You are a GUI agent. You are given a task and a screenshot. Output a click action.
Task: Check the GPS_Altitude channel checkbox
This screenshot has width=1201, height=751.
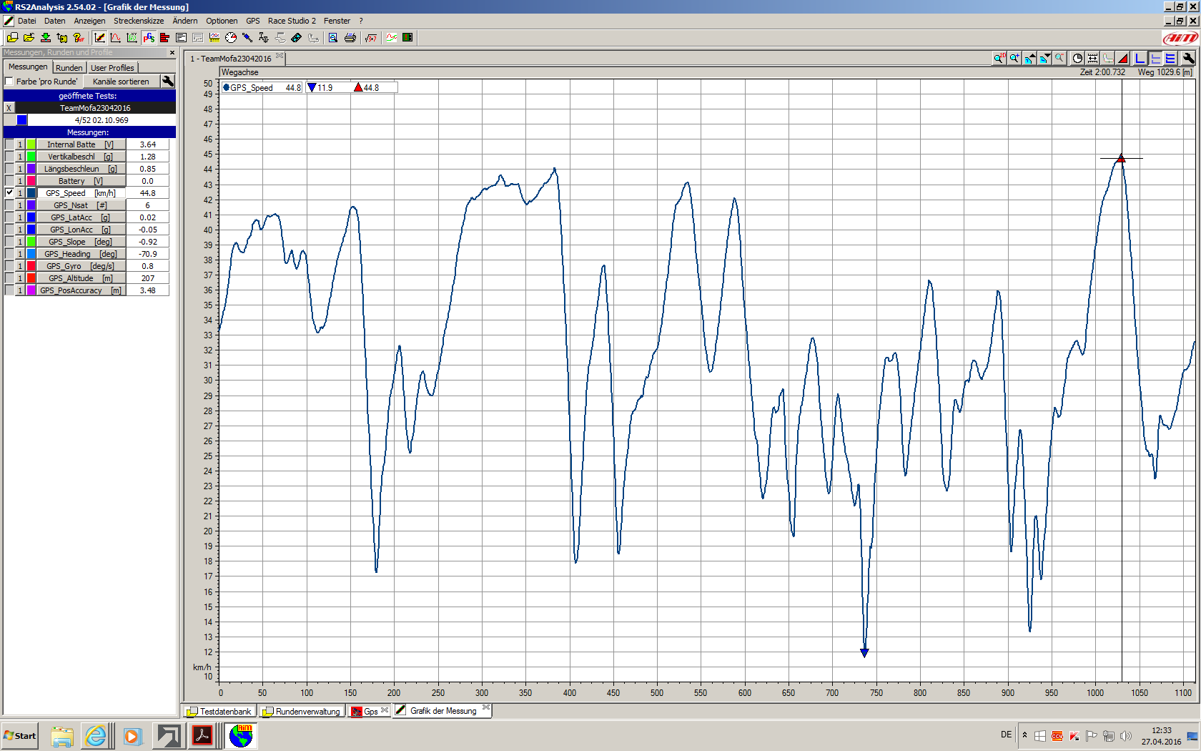(x=9, y=278)
